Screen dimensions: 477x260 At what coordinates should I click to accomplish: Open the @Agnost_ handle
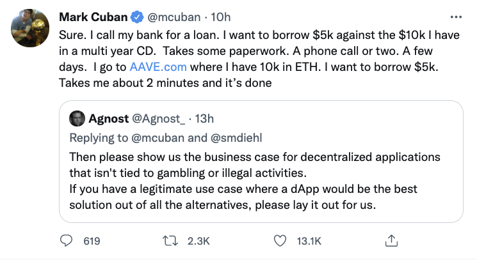tap(158, 119)
